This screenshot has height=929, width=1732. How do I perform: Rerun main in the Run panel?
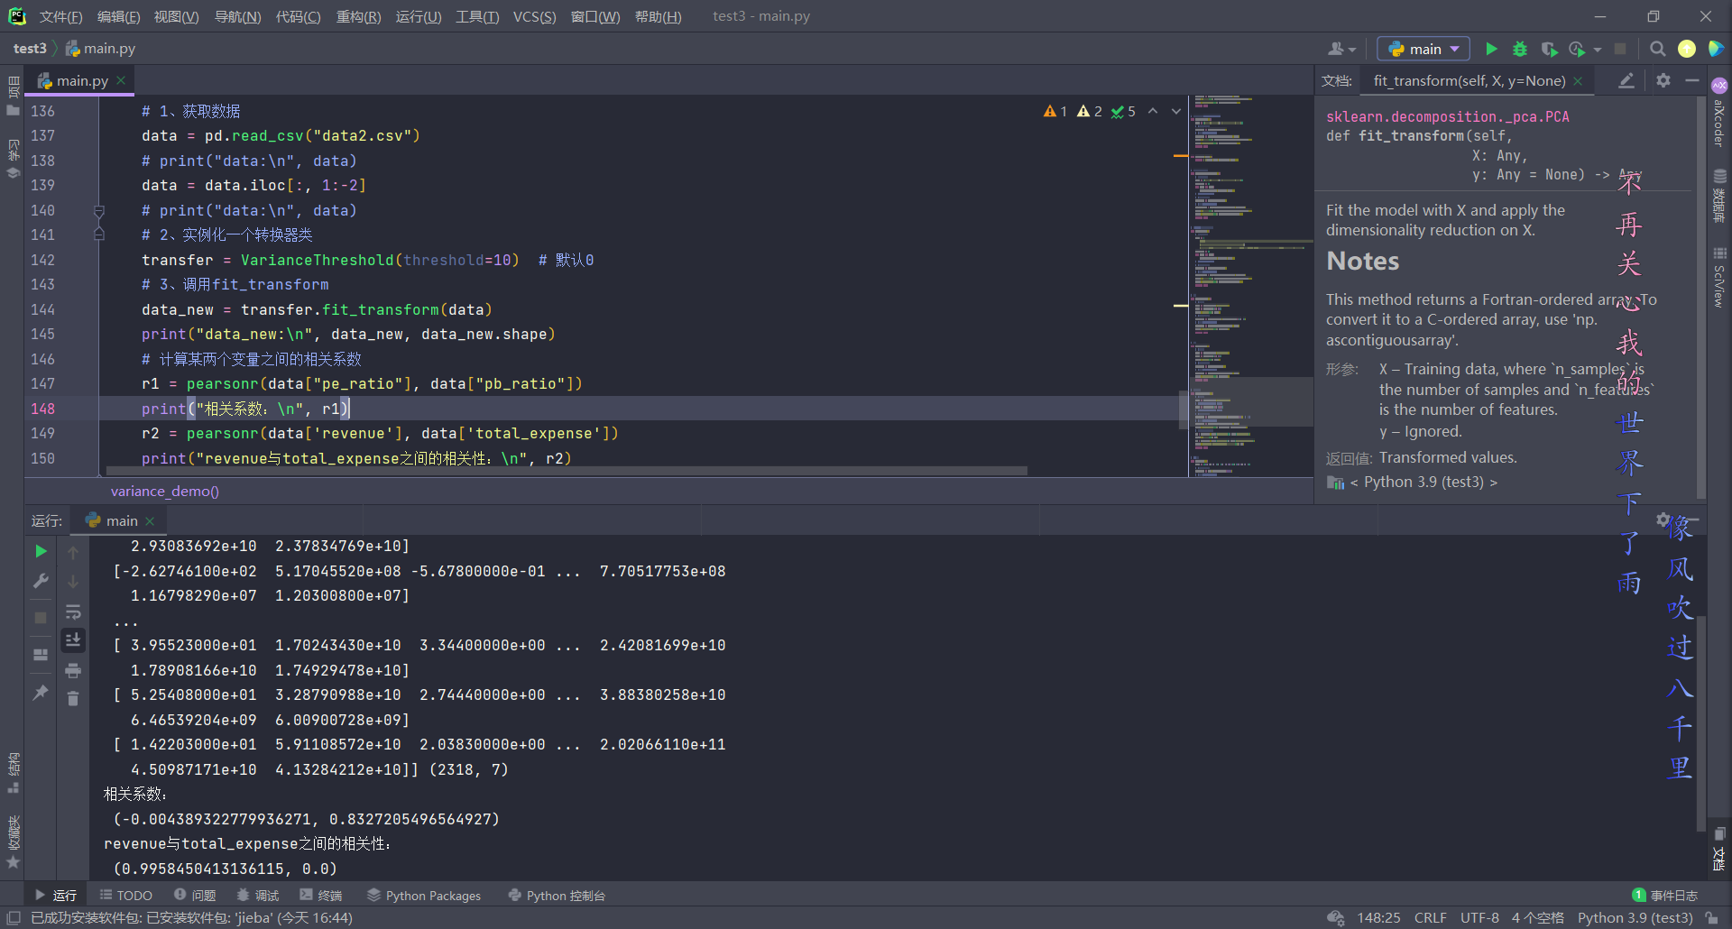pos(41,551)
